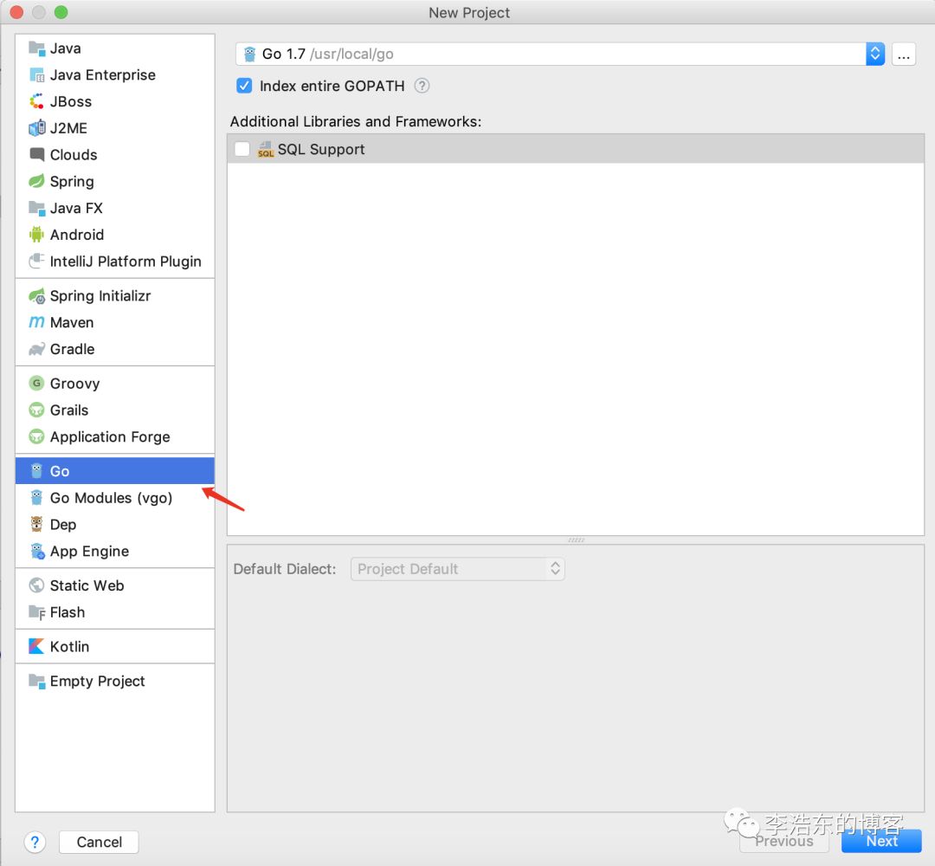
Task: Select the Groovy label
Action: click(74, 384)
